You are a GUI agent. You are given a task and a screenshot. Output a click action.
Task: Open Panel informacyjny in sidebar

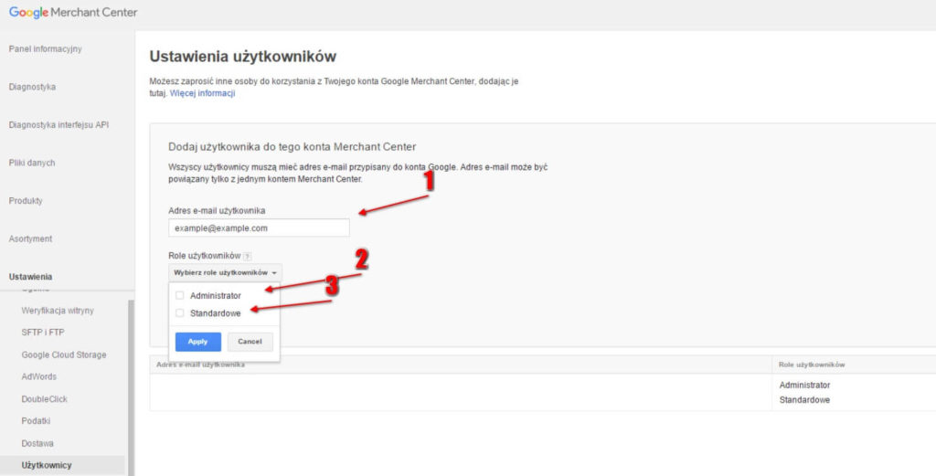coord(45,49)
